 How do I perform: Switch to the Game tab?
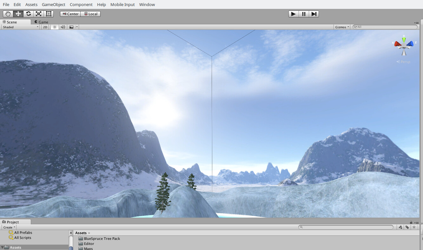coord(42,22)
